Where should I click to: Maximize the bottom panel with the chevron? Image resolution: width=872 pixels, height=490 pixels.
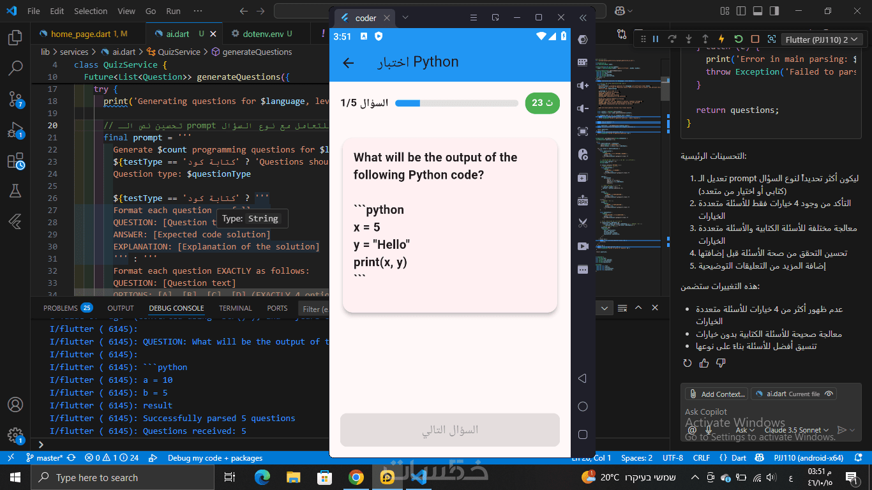pyautogui.click(x=638, y=308)
